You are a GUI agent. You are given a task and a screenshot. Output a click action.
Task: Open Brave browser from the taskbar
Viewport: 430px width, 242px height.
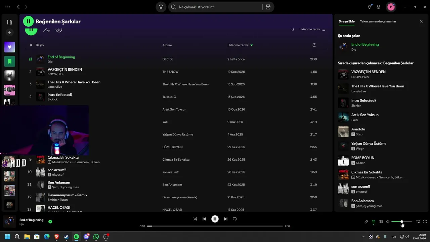[x=57, y=237]
